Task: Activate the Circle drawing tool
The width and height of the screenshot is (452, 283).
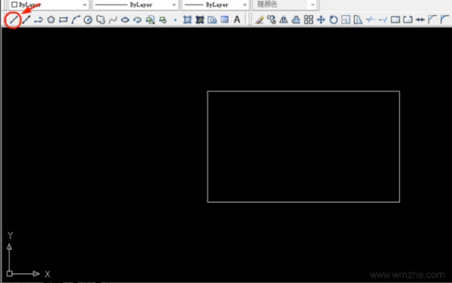Action: pos(88,20)
